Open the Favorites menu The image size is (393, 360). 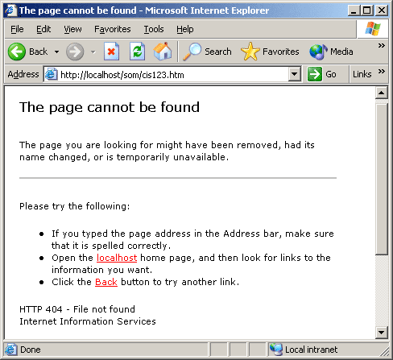113,29
